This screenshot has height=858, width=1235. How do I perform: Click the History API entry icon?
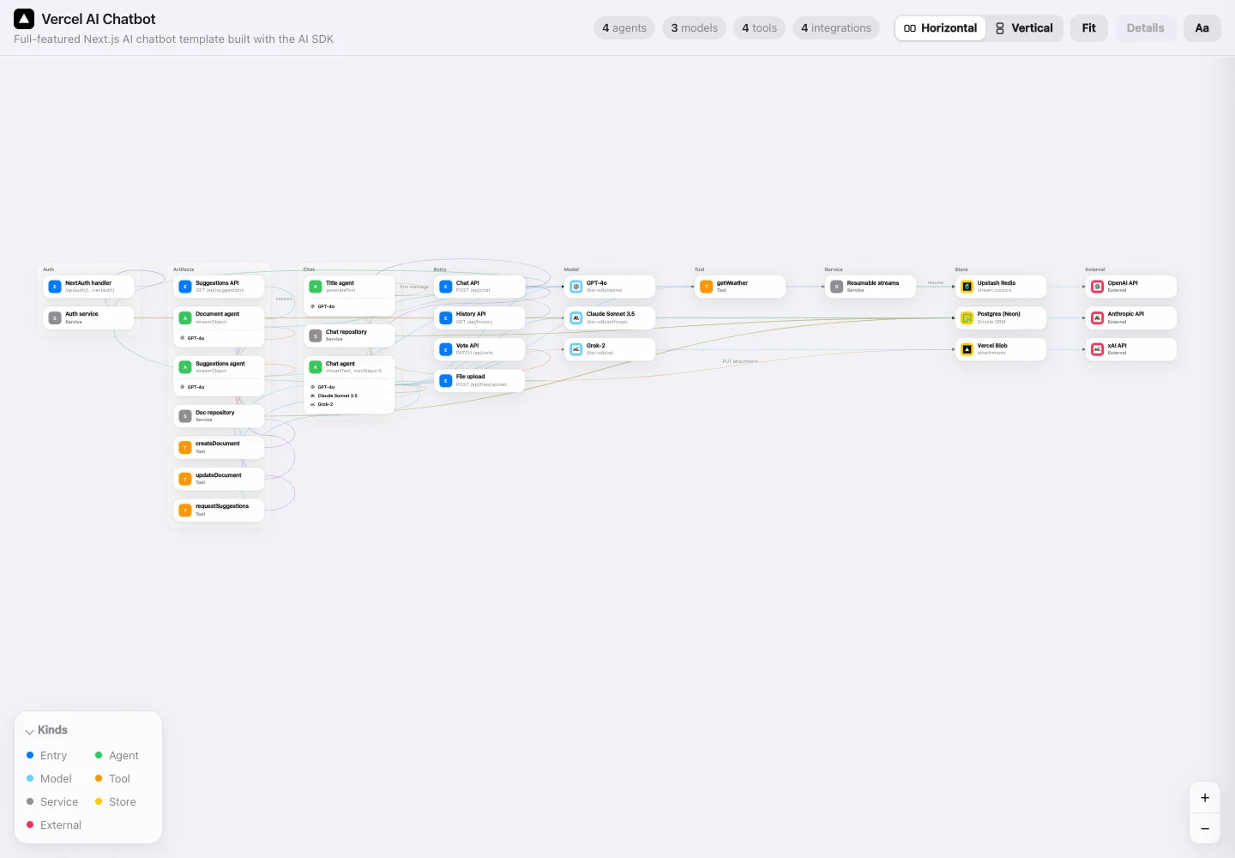click(446, 317)
